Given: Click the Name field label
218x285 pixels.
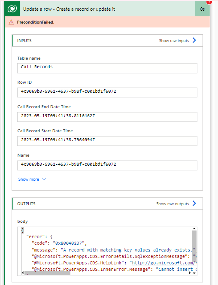Looking at the screenshot, I should [x=23, y=155].
